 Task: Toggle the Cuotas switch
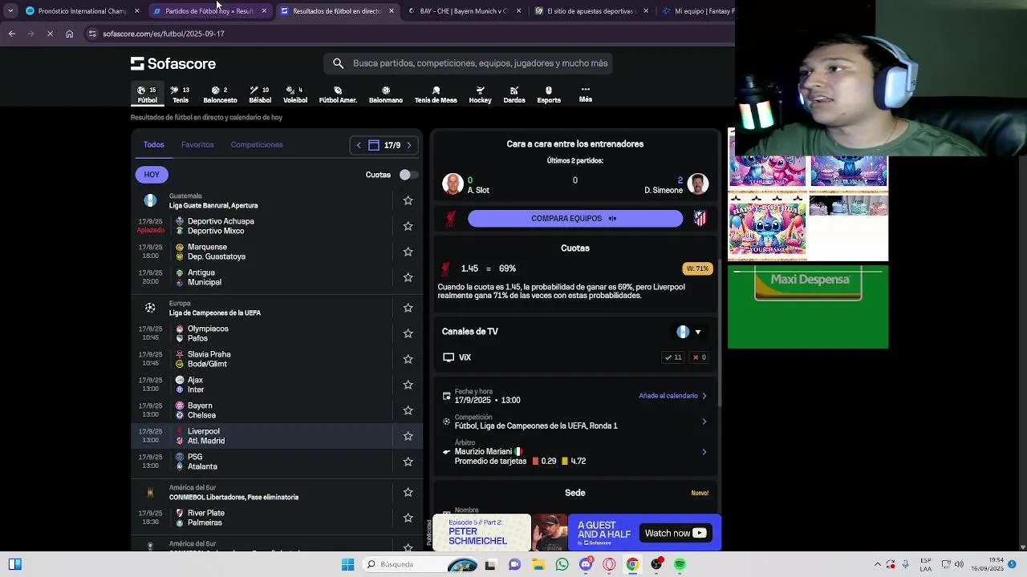coord(407,175)
